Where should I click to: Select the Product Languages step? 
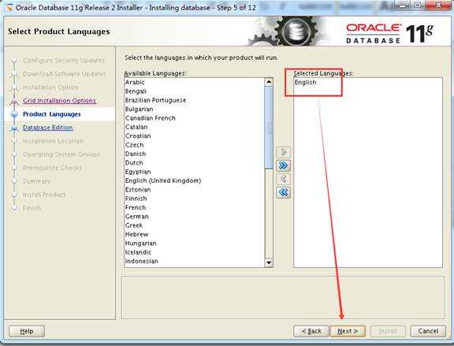[52, 114]
